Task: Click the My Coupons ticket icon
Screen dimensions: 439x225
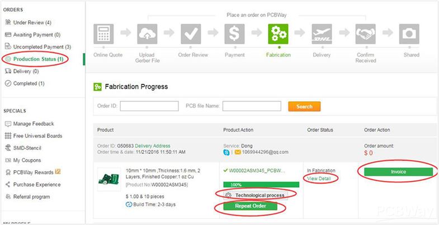Action: click(x=8, y=160)
